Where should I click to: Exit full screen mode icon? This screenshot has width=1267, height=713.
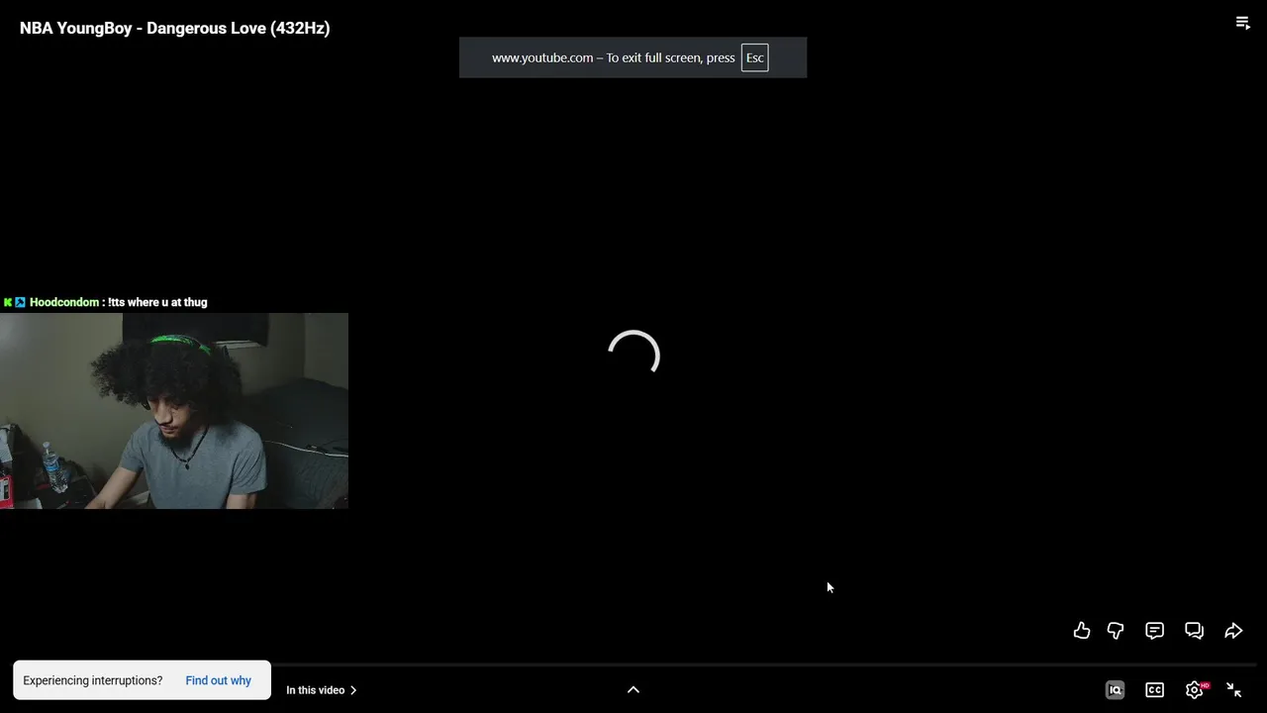tap(1234, 690)
